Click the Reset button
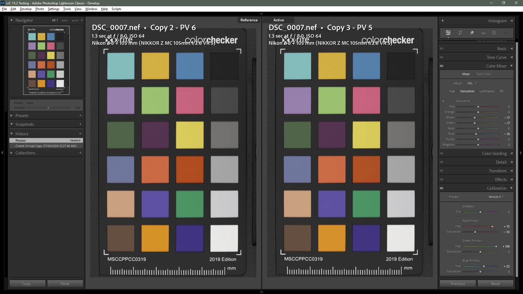 tap(495, 284)
